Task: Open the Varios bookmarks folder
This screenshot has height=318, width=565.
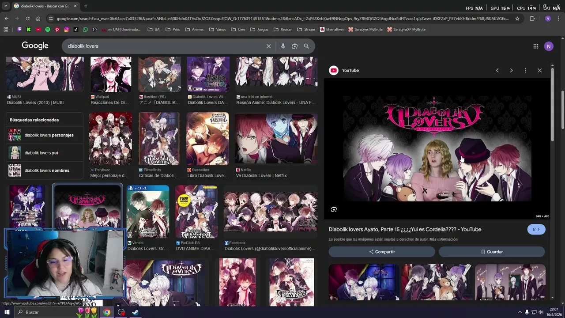Action: (217, 30)
